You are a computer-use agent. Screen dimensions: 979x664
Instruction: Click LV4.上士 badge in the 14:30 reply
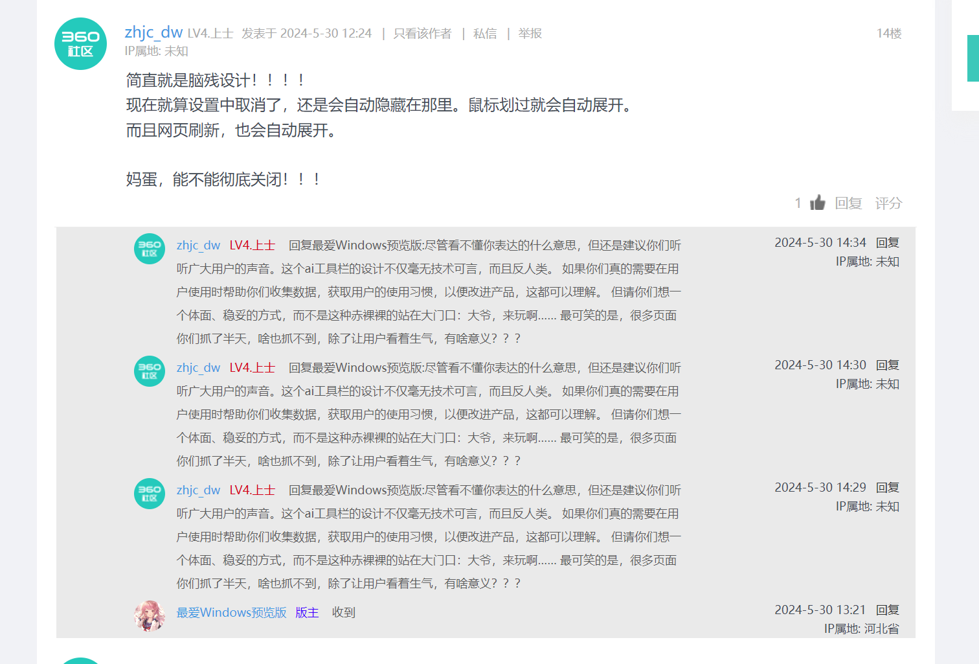point(253,368)
